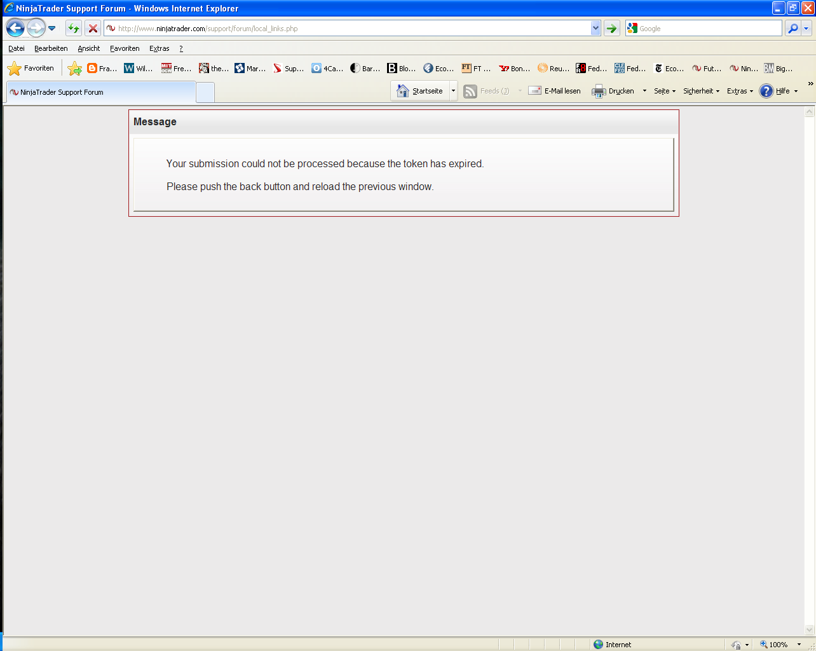Refresh the page with the green arrows icon

tap(74, 28)
